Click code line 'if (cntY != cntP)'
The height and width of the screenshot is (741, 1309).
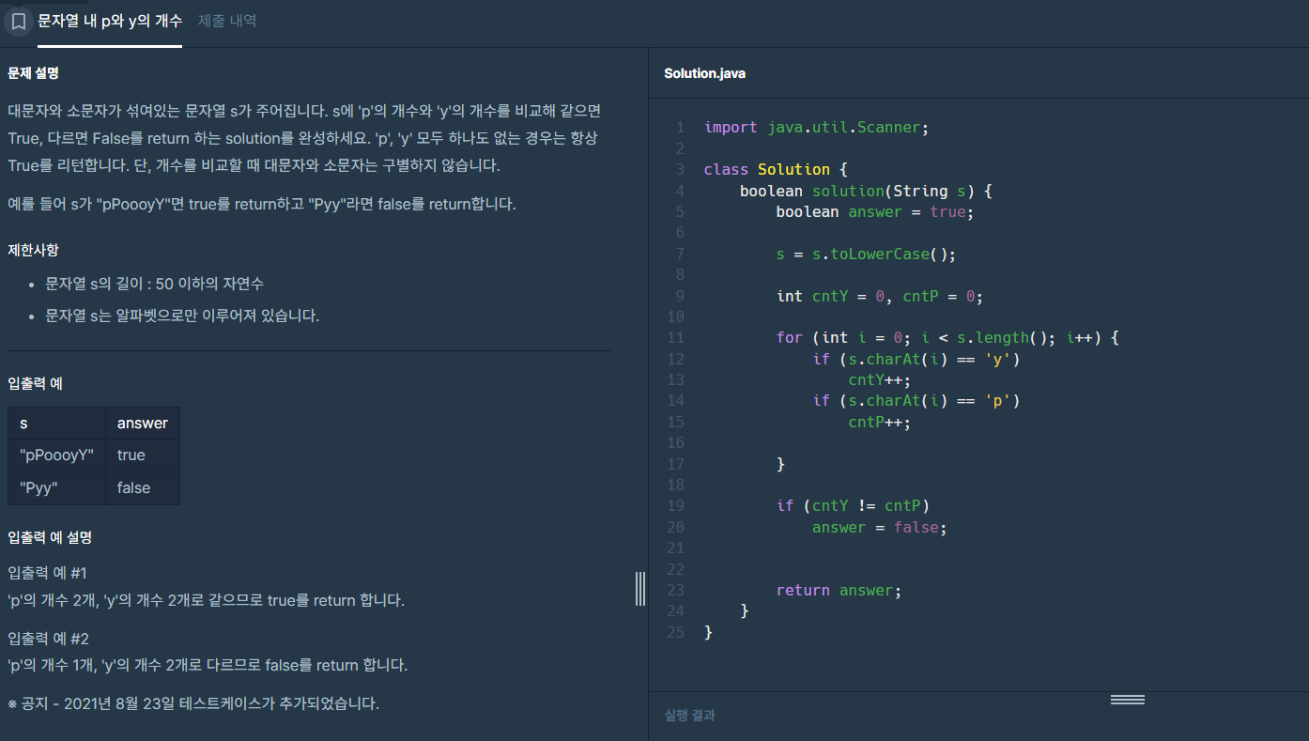point(853,506)
